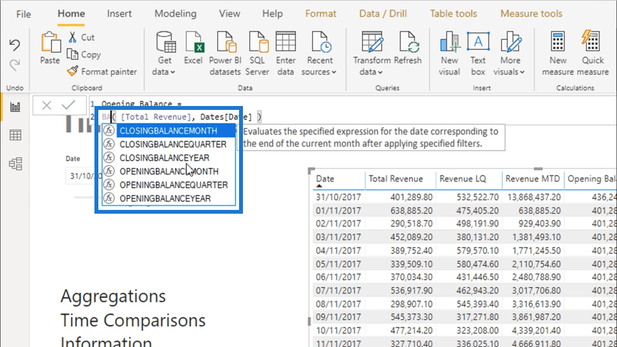
Task: Sort by Revenue LQ column header
Action: [x=463, y=179]
